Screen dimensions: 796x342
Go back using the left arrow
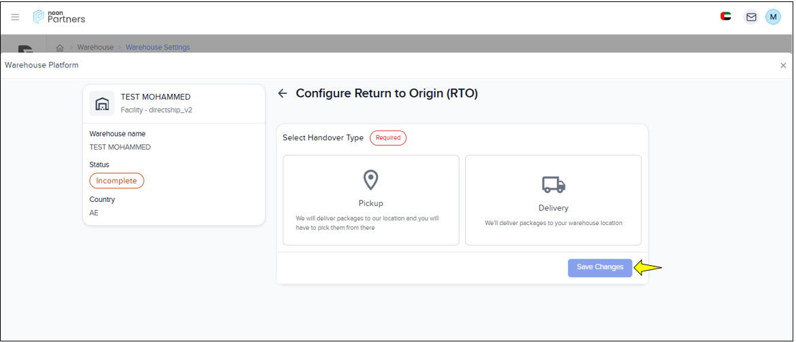point(283,94)
